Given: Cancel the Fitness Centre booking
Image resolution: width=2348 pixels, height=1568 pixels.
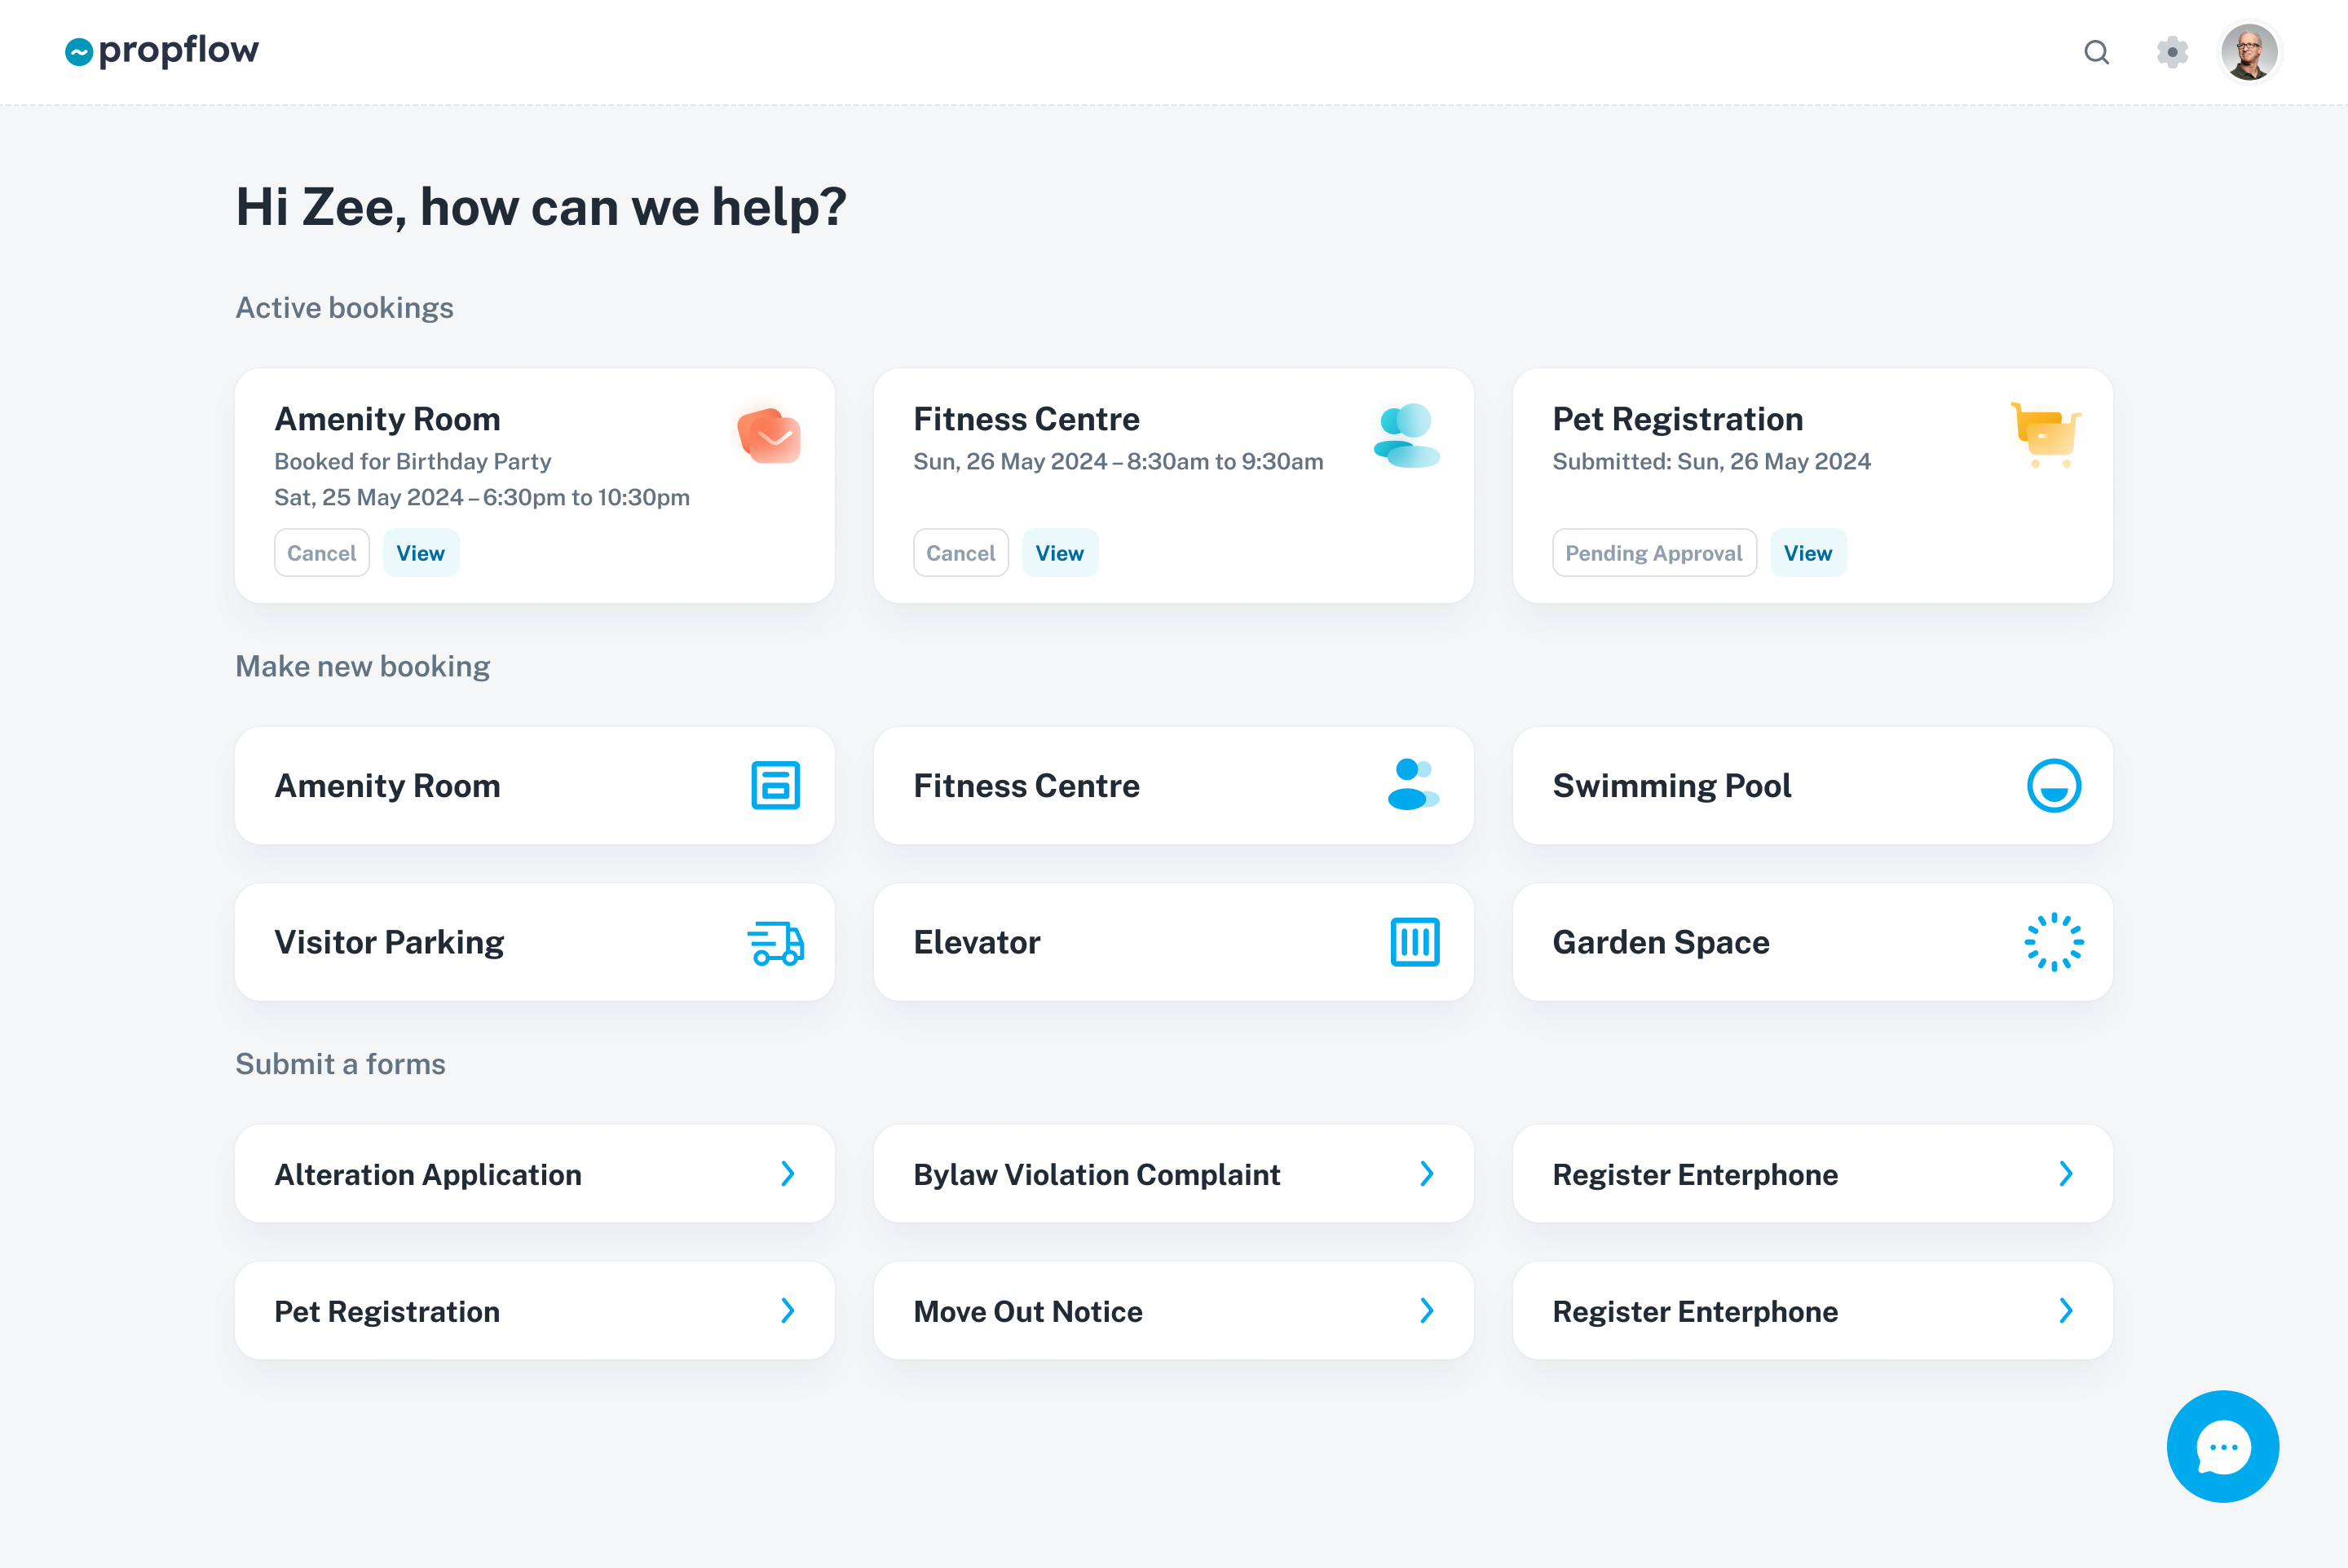Looking at the screenshot, I should point(960,553).
